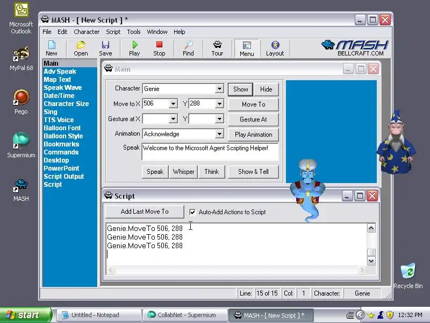Open the Edit menu

[62, 32]
